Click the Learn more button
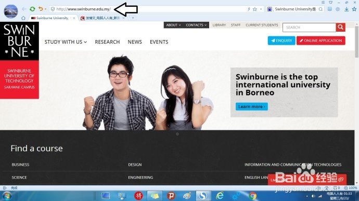 (252, 106)
